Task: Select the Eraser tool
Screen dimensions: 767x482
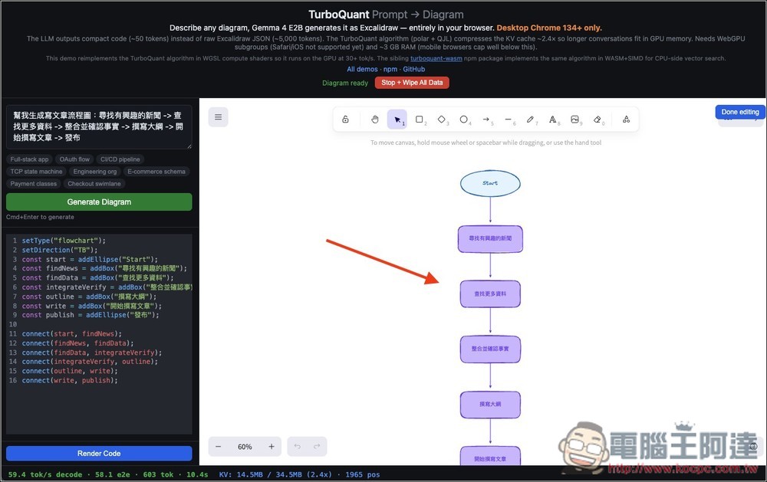Action: point(597,120)
